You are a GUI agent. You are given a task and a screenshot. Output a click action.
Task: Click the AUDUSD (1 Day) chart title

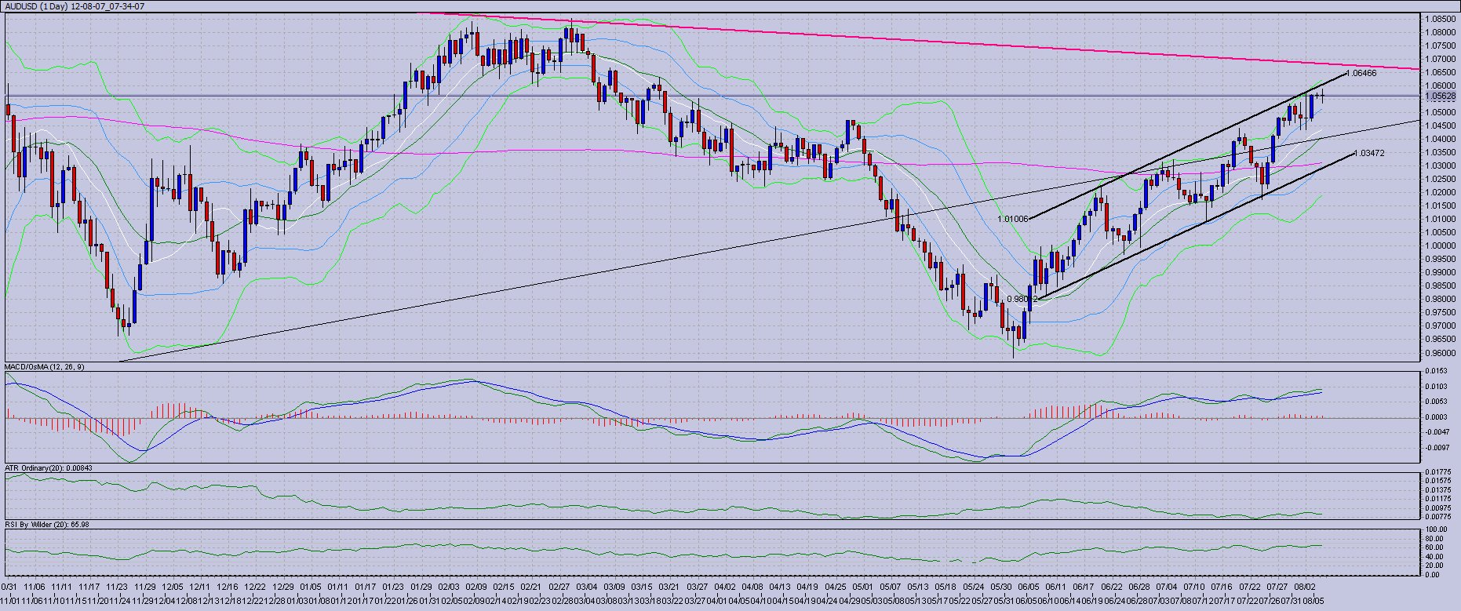click(75, 5)
